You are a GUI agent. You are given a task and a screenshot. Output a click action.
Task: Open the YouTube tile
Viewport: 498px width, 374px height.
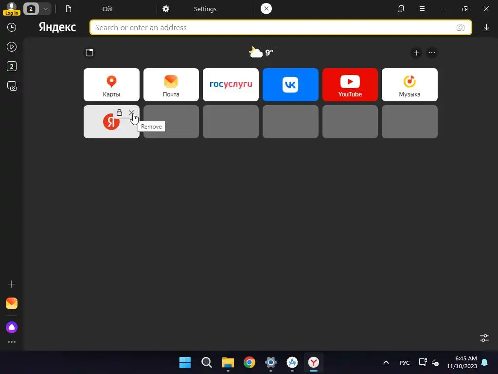(x=350, y=85)
